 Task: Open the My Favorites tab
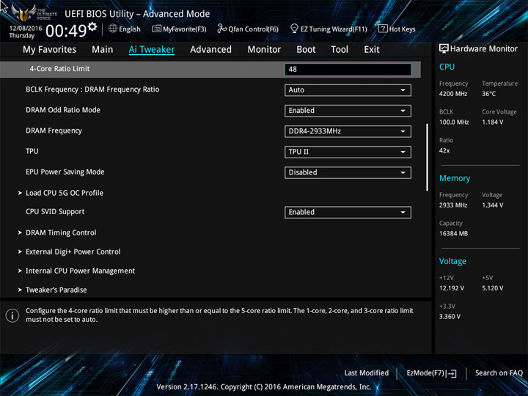point(50,50)
